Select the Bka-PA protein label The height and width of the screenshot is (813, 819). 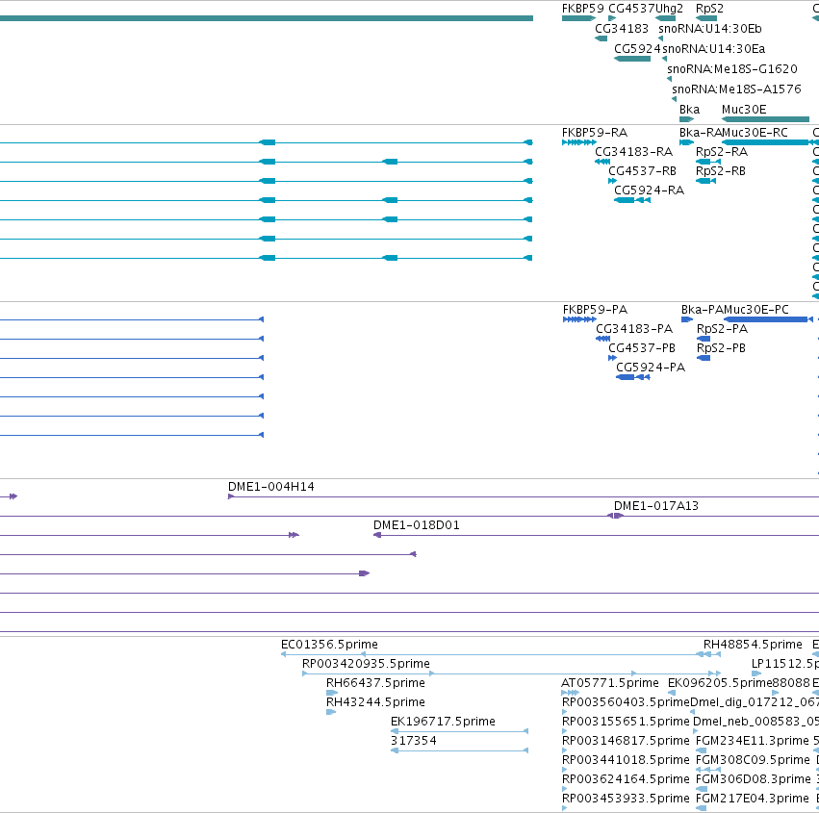point(703,310)
